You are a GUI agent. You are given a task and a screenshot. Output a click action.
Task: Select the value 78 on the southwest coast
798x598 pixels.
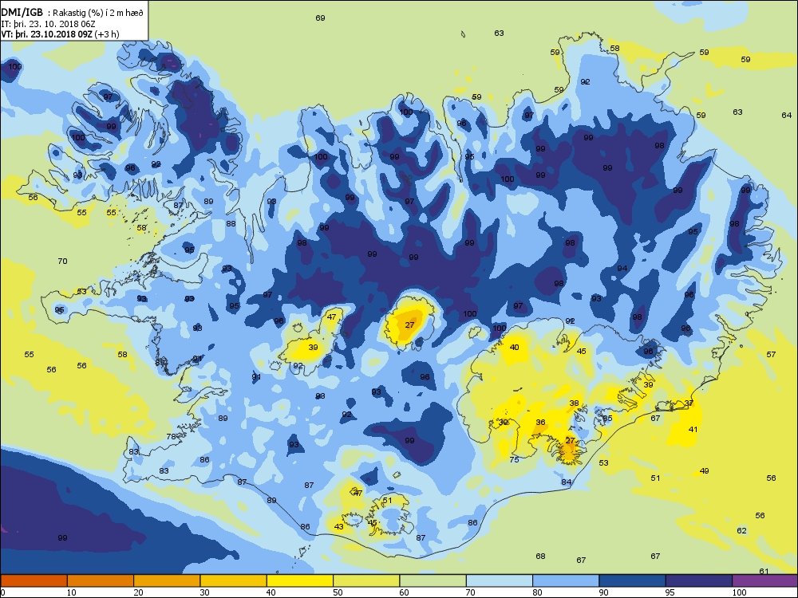point(172,436)
